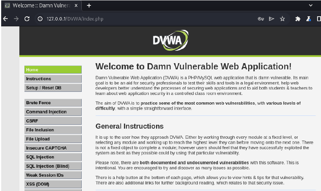
Task: Open the Command Injection page
Action: [x=53, y=112]
